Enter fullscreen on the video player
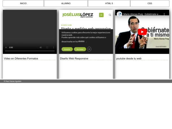Viewport: 172px width, 129px height. pyautogui.click(x=47, y=47)
